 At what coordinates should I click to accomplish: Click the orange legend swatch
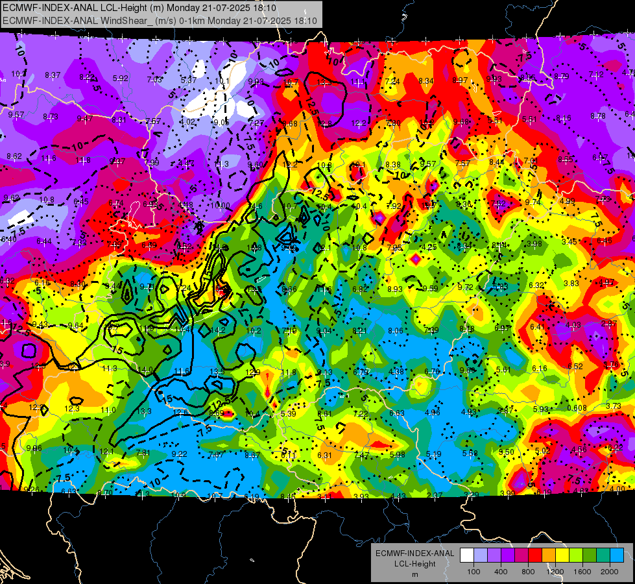(x=549, y=555)
